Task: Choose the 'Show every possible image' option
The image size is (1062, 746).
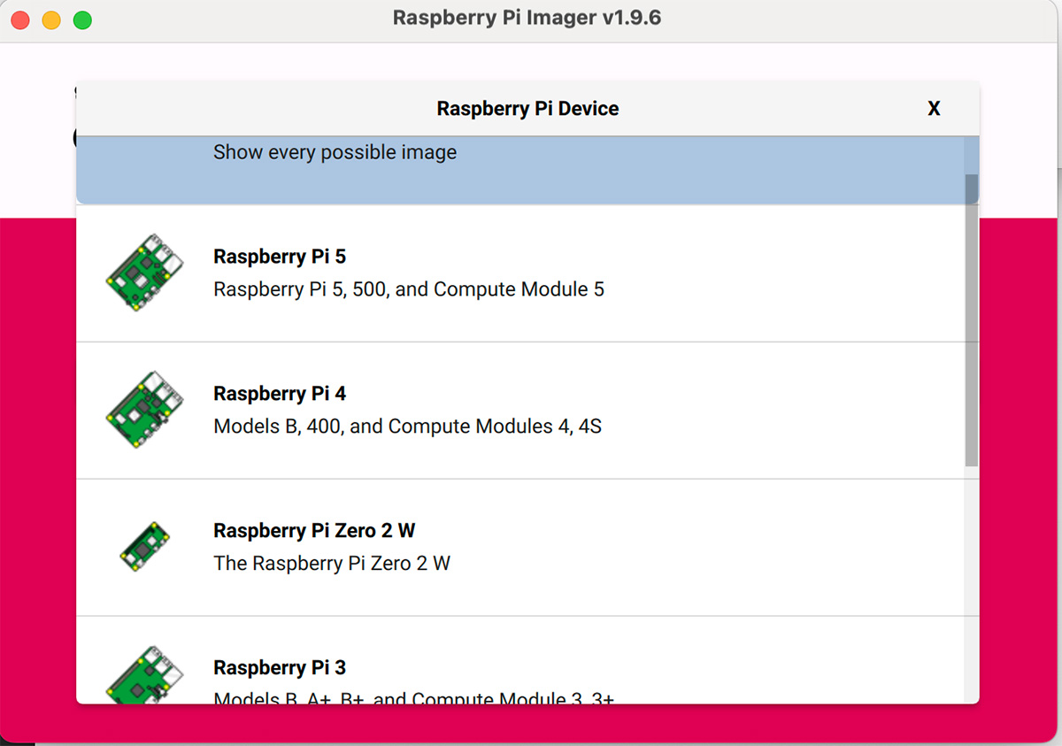Action: click(335, 152)
